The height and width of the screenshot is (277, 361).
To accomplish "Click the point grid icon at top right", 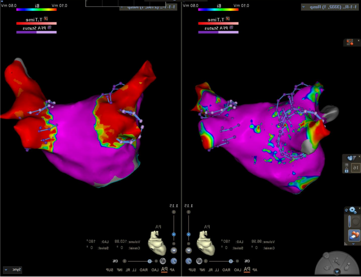I will (350, 42).
